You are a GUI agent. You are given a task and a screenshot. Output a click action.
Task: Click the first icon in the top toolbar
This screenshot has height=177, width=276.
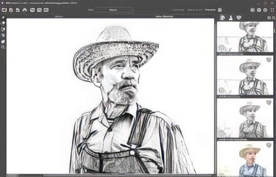tap(4, 10)
